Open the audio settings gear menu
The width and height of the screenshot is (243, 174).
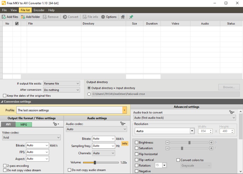pyautogui.click(x=123, y=124)
